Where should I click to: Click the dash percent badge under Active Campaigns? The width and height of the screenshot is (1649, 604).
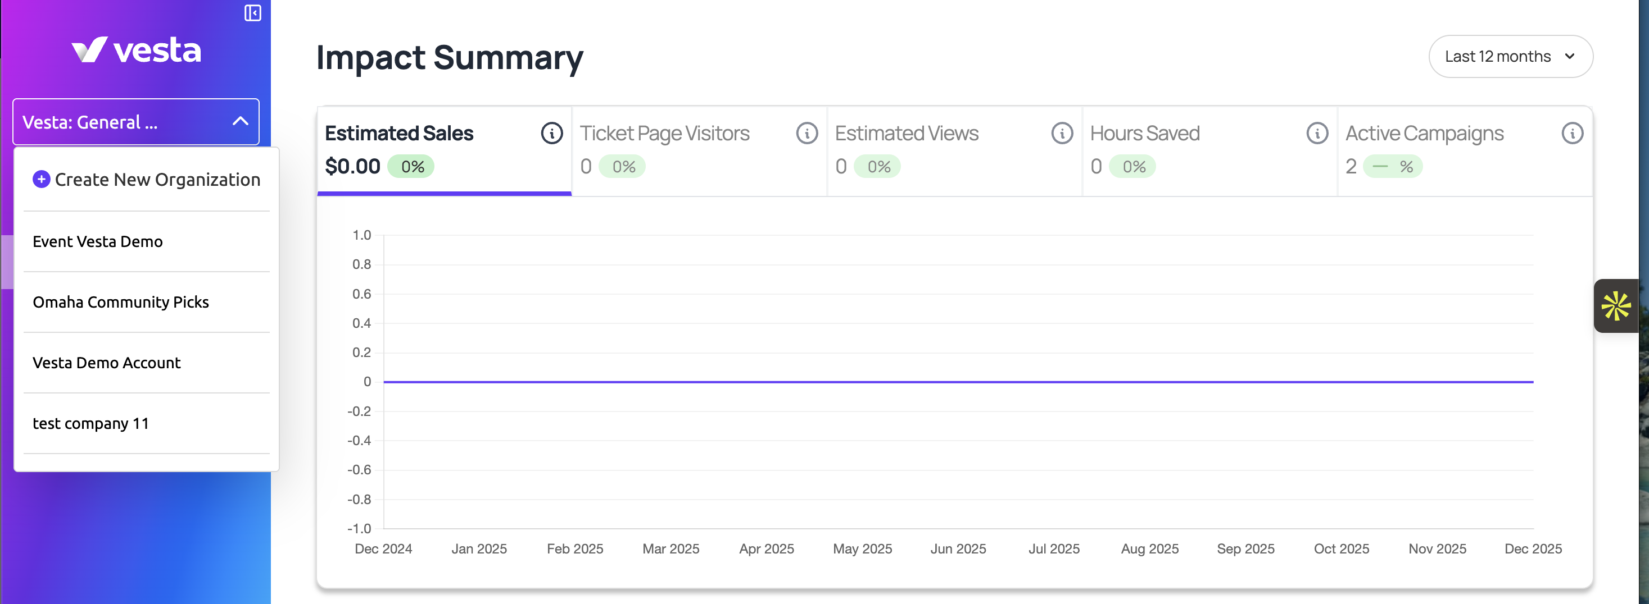tap(1393, 166)
